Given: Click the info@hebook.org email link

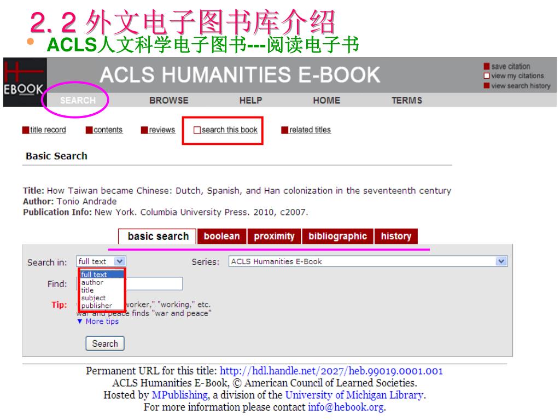Looking at the screenshot, I should click(x=346, y=407).
